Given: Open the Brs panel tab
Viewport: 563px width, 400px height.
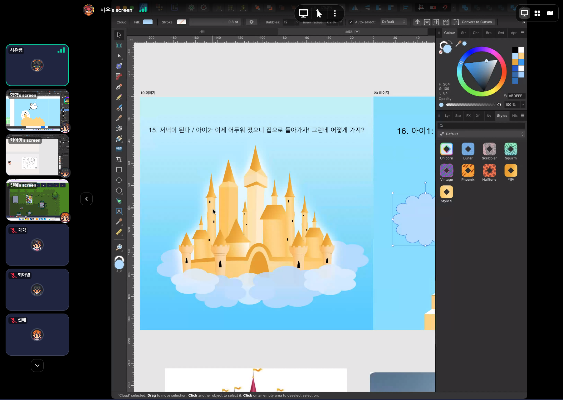Looking at the screenshot, I should coord(488,33).
